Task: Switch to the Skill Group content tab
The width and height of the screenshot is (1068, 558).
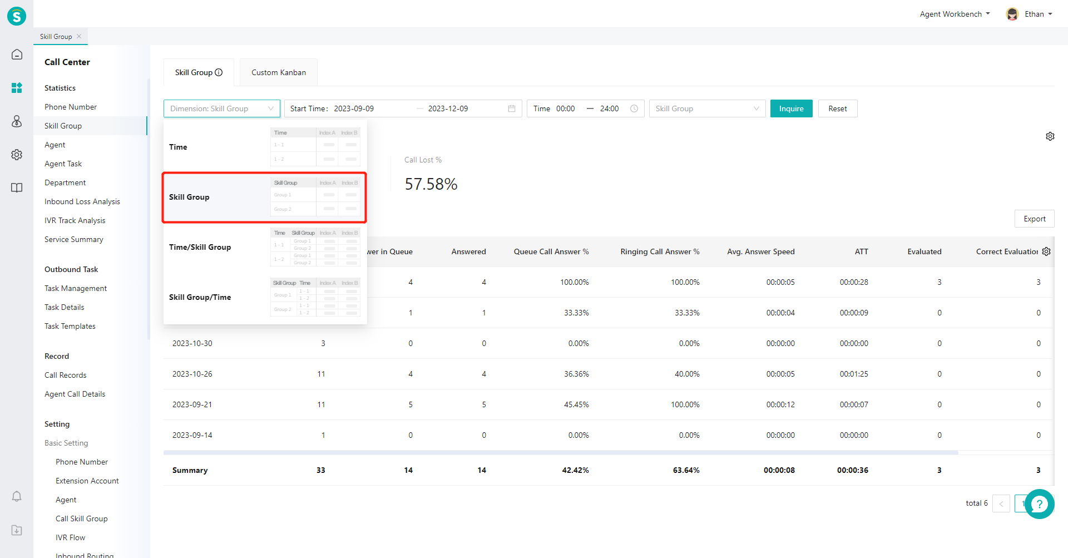Action: 199,72
